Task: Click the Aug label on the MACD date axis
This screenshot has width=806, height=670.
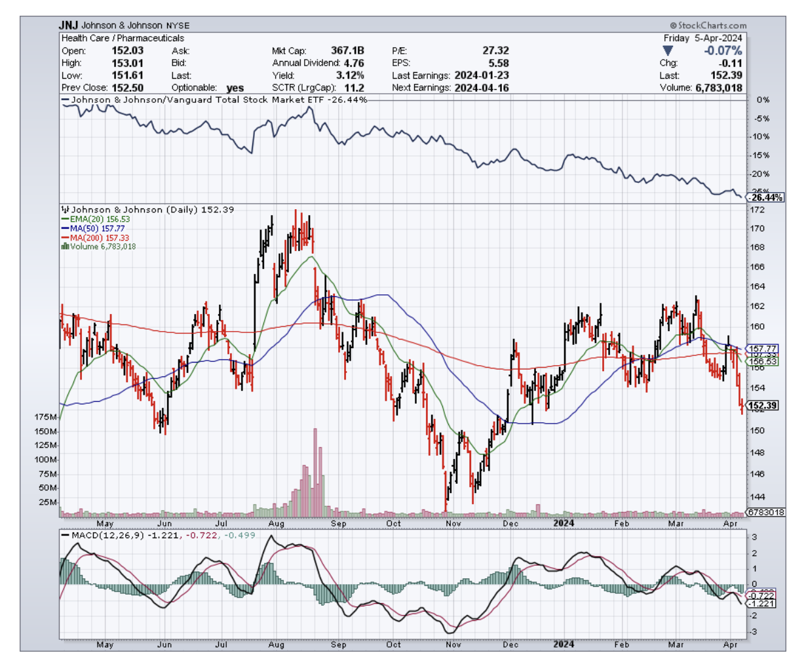Action: coord(277,644)
